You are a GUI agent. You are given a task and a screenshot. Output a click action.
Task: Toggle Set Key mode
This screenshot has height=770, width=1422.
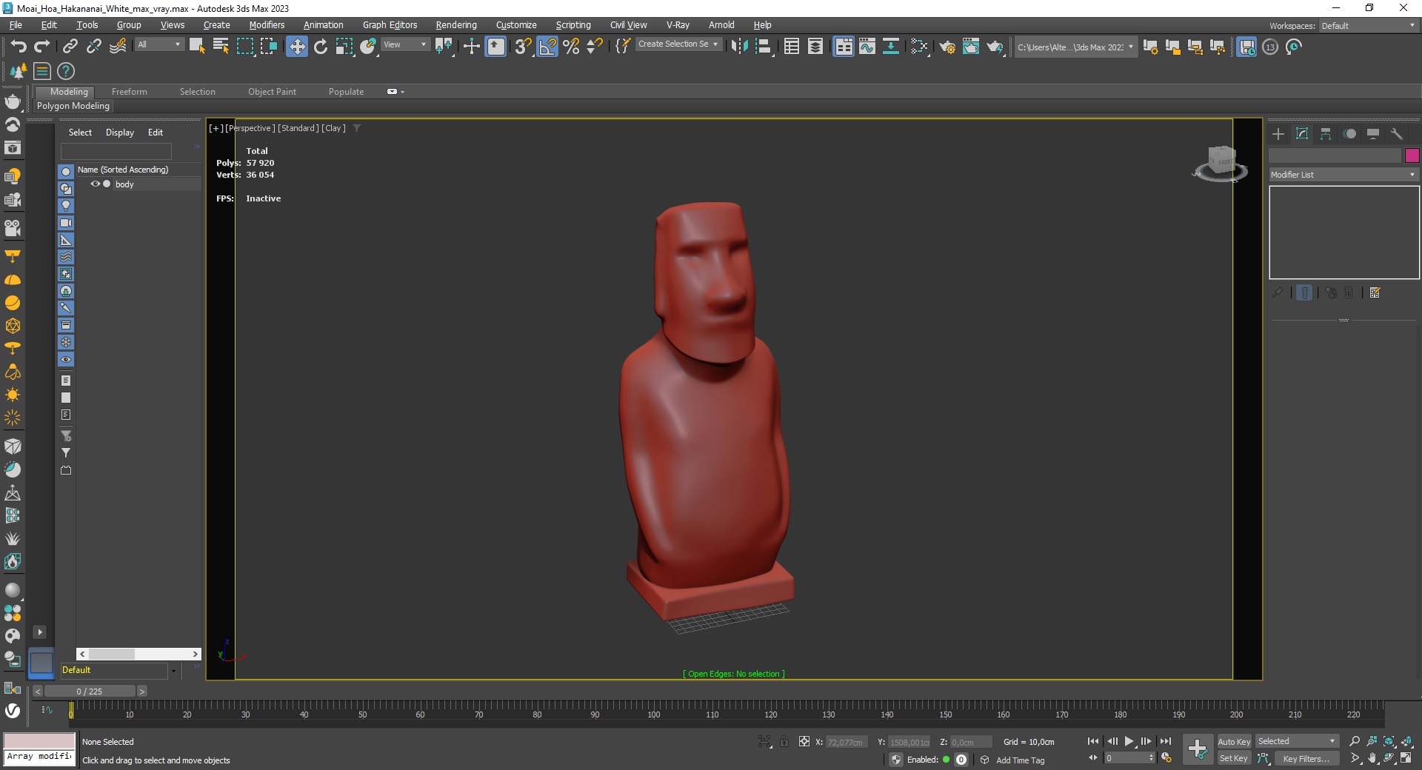point(1234,758)
